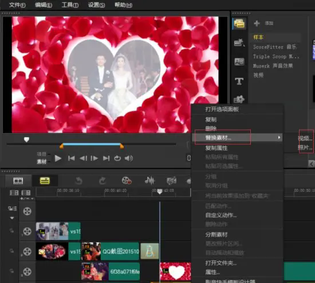Click the timeline playhead marker on ruler
Image resolution: width=315 pixels, height=283 pixels.
[160, 191]
